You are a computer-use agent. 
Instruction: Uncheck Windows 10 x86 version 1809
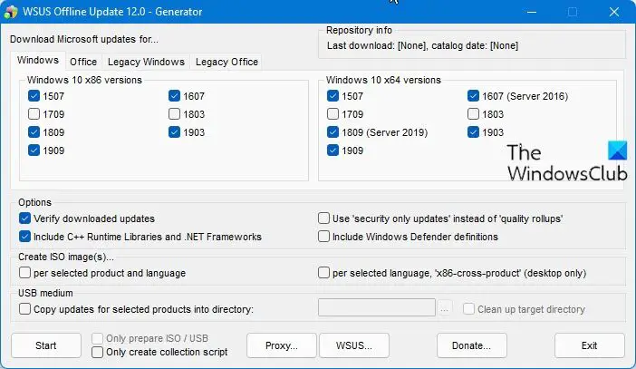coord(34,132)
